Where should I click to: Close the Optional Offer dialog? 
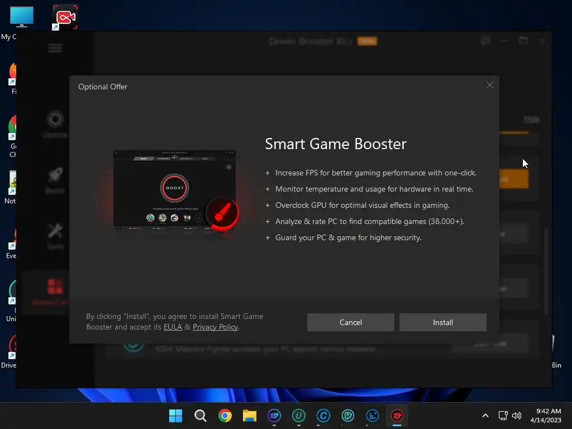coord(490,85)
